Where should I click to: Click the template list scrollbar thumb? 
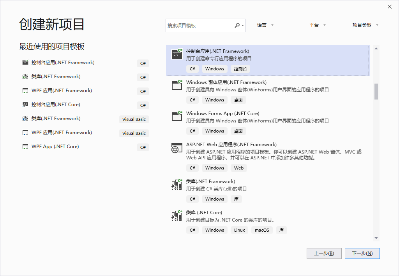[376, 91]
